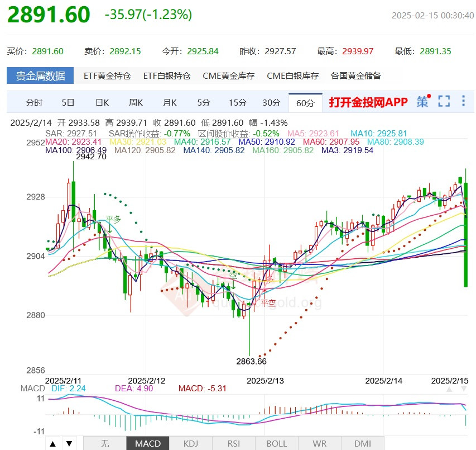Viewport: 476px width, 450px height.
Task: Click the 贵金属数据 button
Action: point(40,75)
